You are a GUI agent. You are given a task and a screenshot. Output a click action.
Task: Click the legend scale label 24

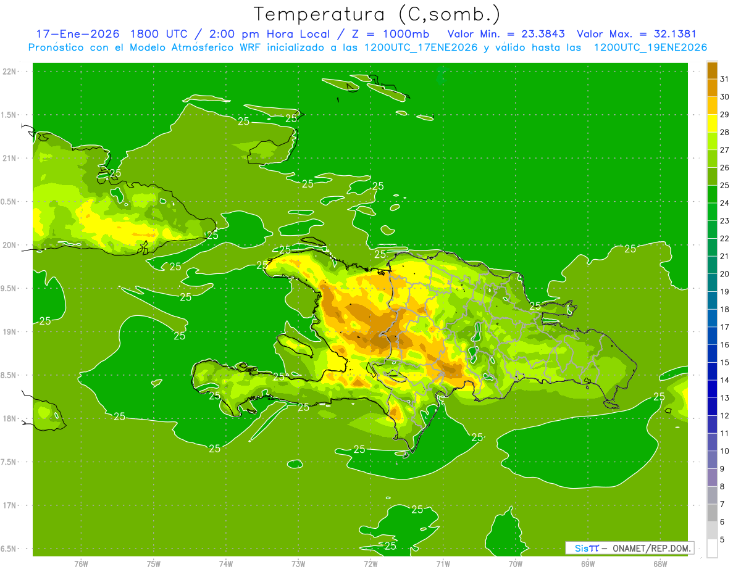725,203
